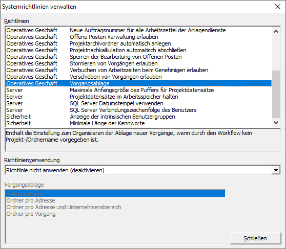
Task: Open the Richtlinienverwendung dropdown arrow
Action: (276, 170)
